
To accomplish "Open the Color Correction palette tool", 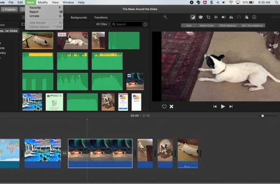I will click(x=201, y=17).
